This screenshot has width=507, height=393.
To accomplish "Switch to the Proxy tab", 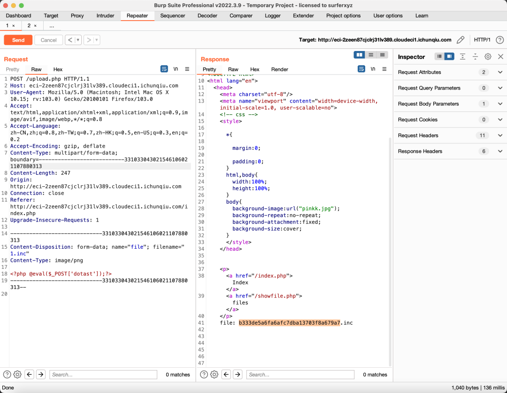I will pos(77,15).
